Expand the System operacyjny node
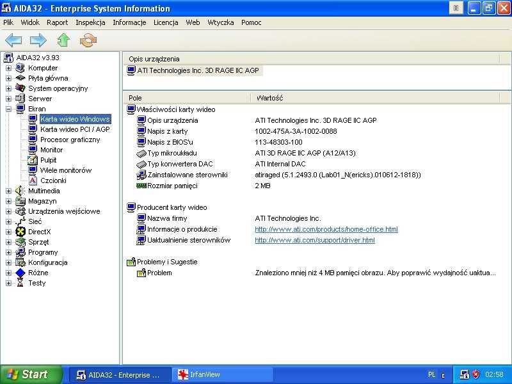512x384 pixels. [x=8, y=88]
